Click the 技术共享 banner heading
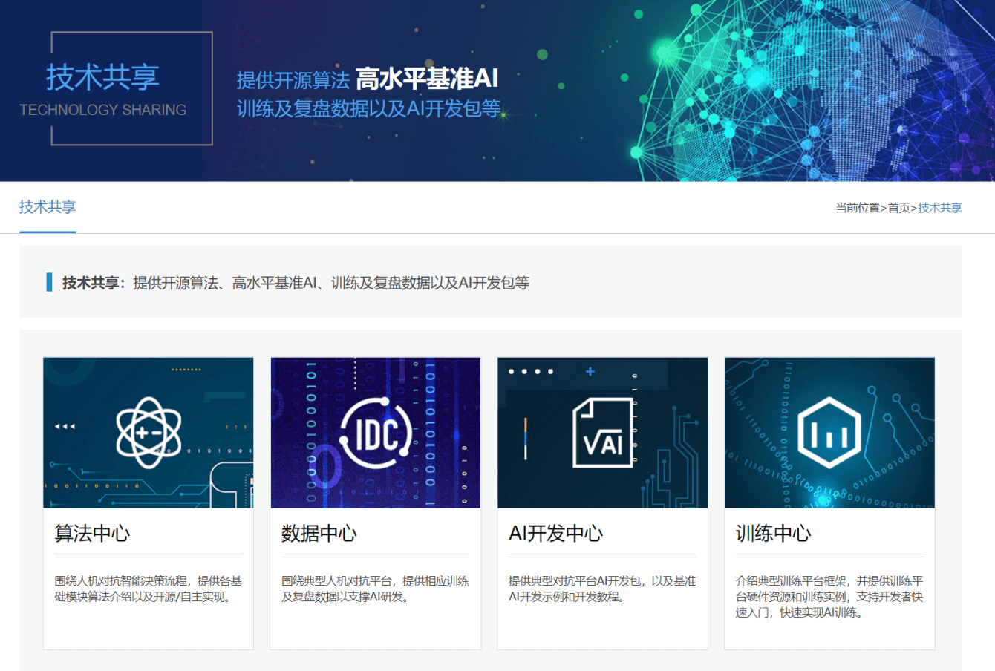 pyautogui.click(x=103, y=78)
